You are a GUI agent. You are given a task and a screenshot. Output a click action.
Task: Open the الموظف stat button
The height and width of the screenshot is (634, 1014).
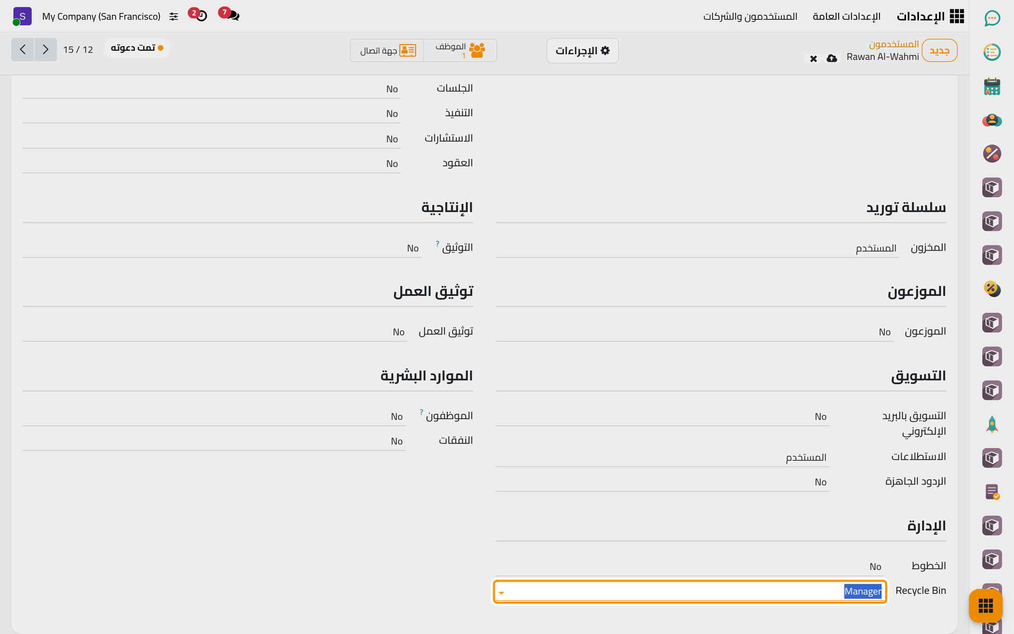(460, 50)
